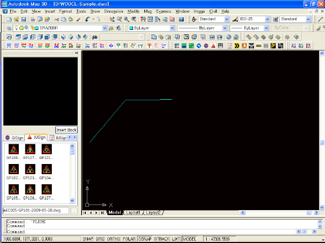Switch to the Layout1 tab

(x=133, y=213)
